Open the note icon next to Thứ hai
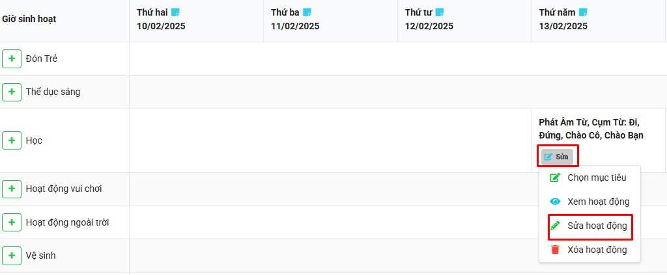Screen dimensions: 667x275 pyautogui.click(x=175, y=12)
